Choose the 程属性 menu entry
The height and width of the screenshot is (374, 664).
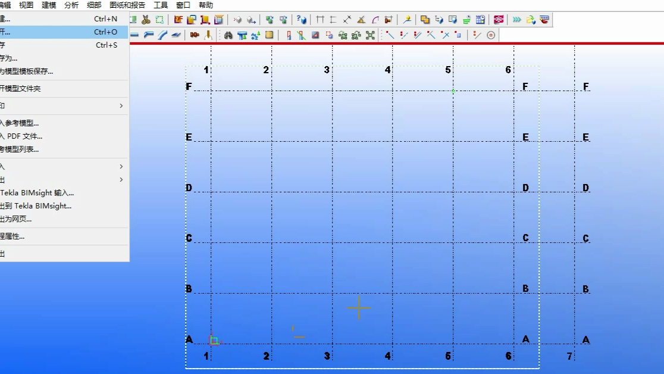pyautogui.click(x=64, y=236)
